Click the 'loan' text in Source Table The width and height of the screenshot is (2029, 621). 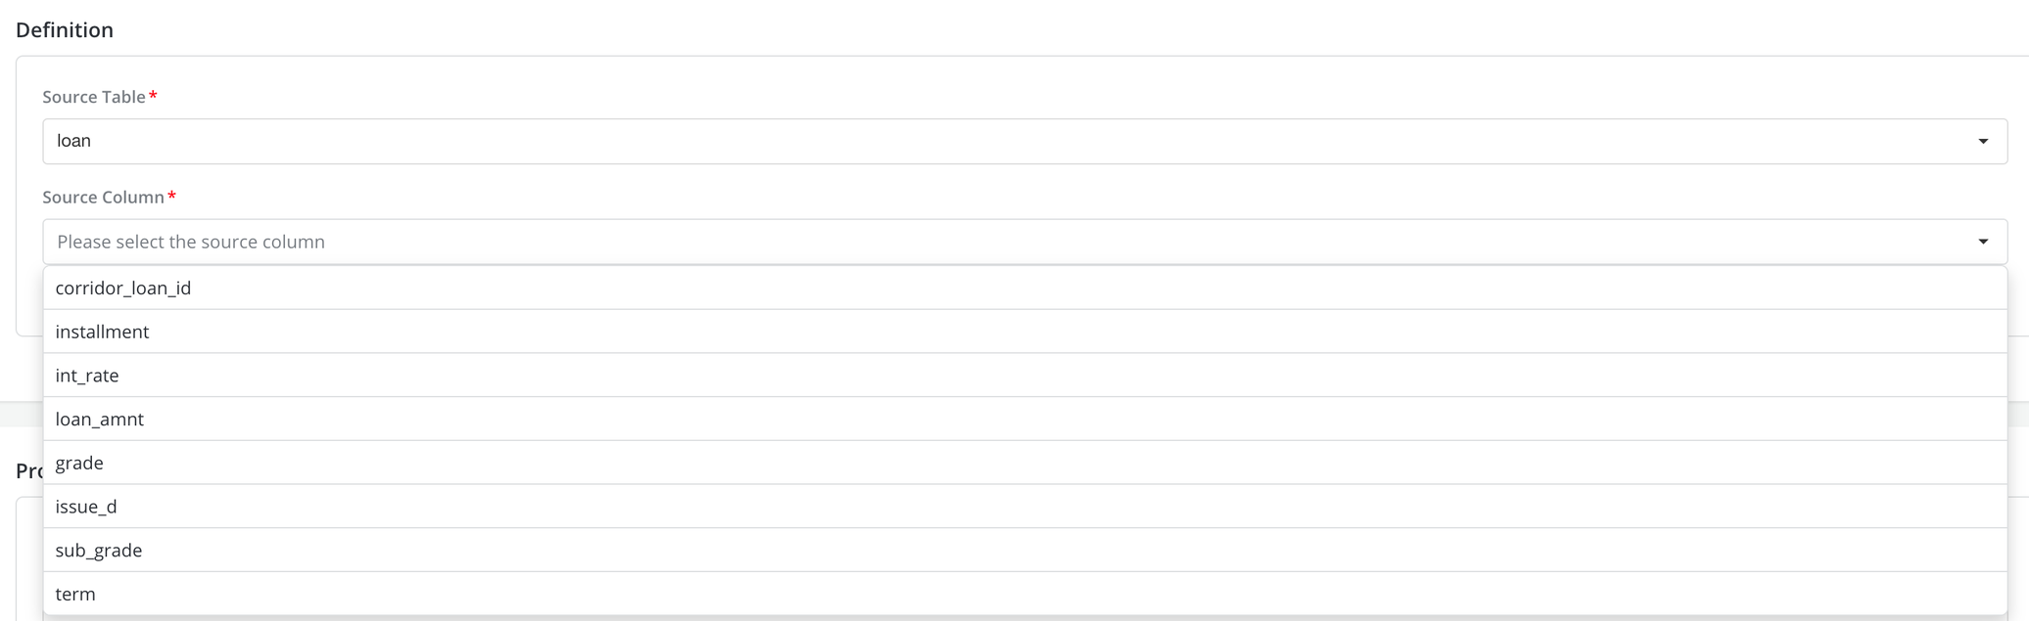point(73,141)
